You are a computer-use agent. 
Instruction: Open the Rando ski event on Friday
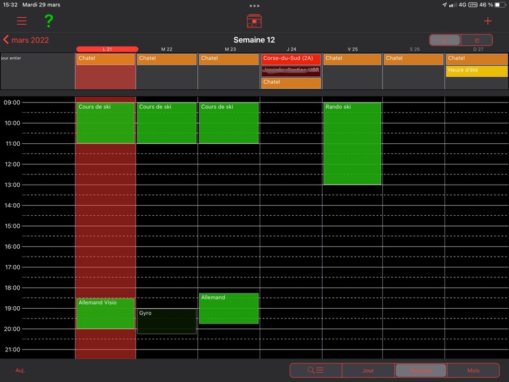352,143
